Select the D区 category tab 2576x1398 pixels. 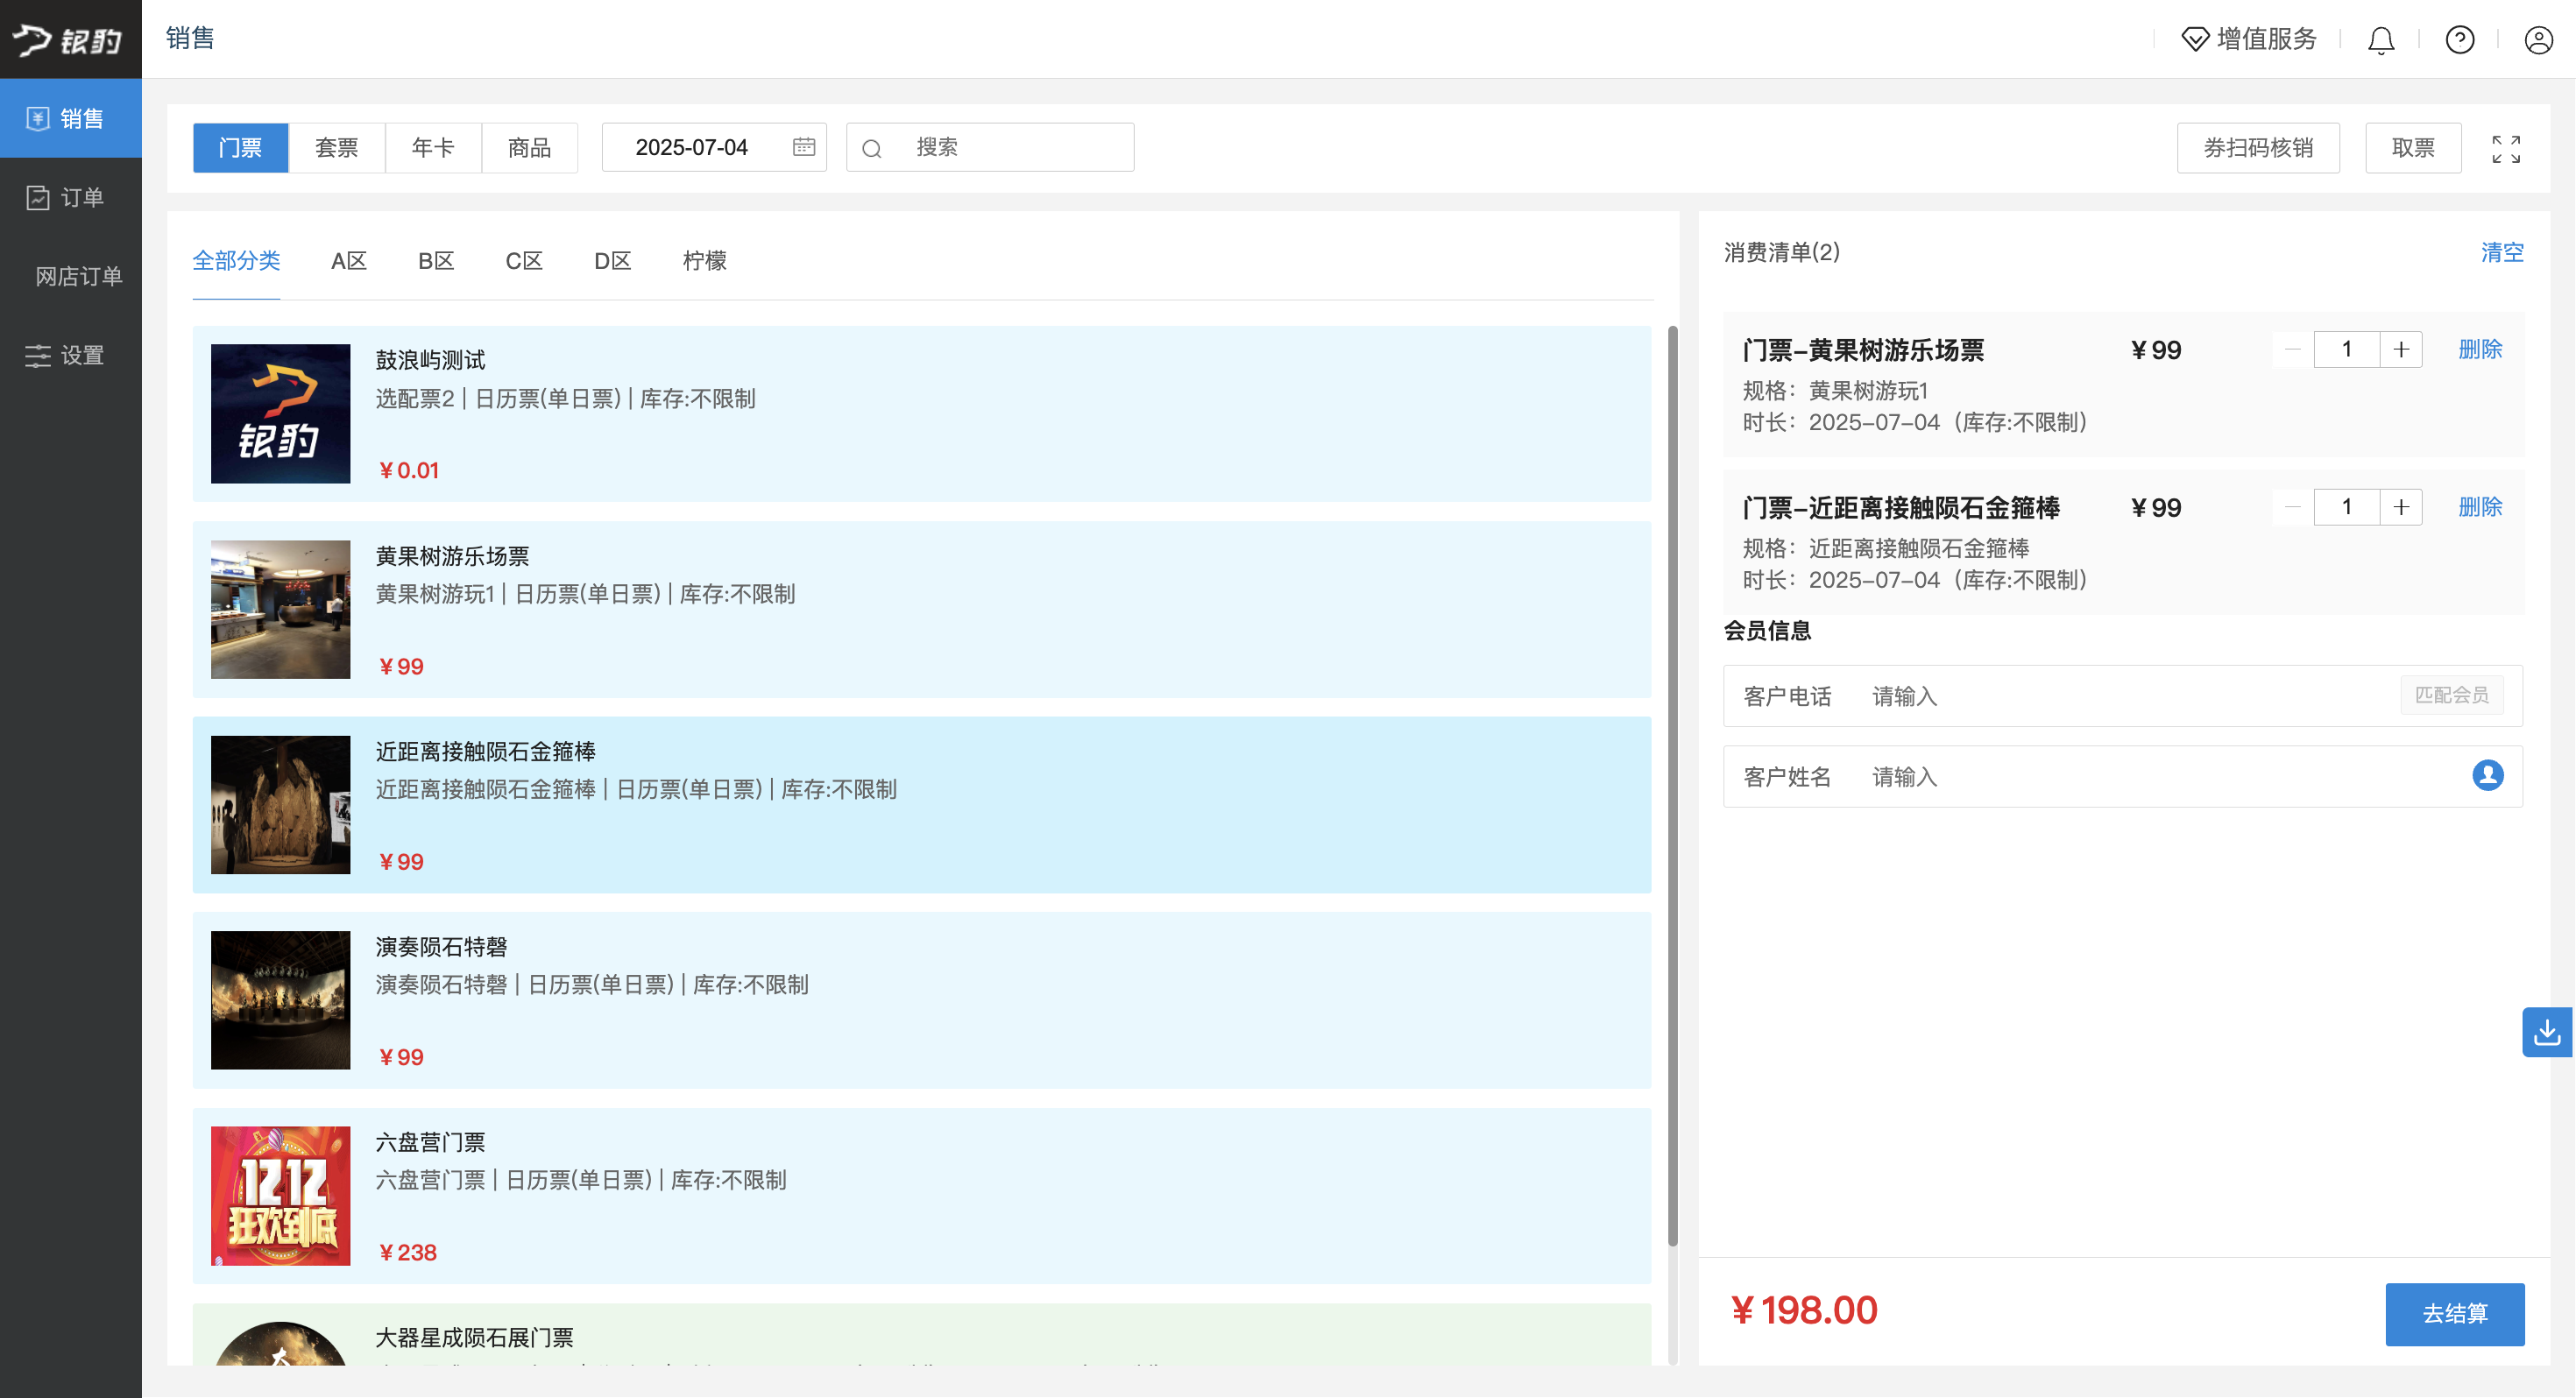612,261
